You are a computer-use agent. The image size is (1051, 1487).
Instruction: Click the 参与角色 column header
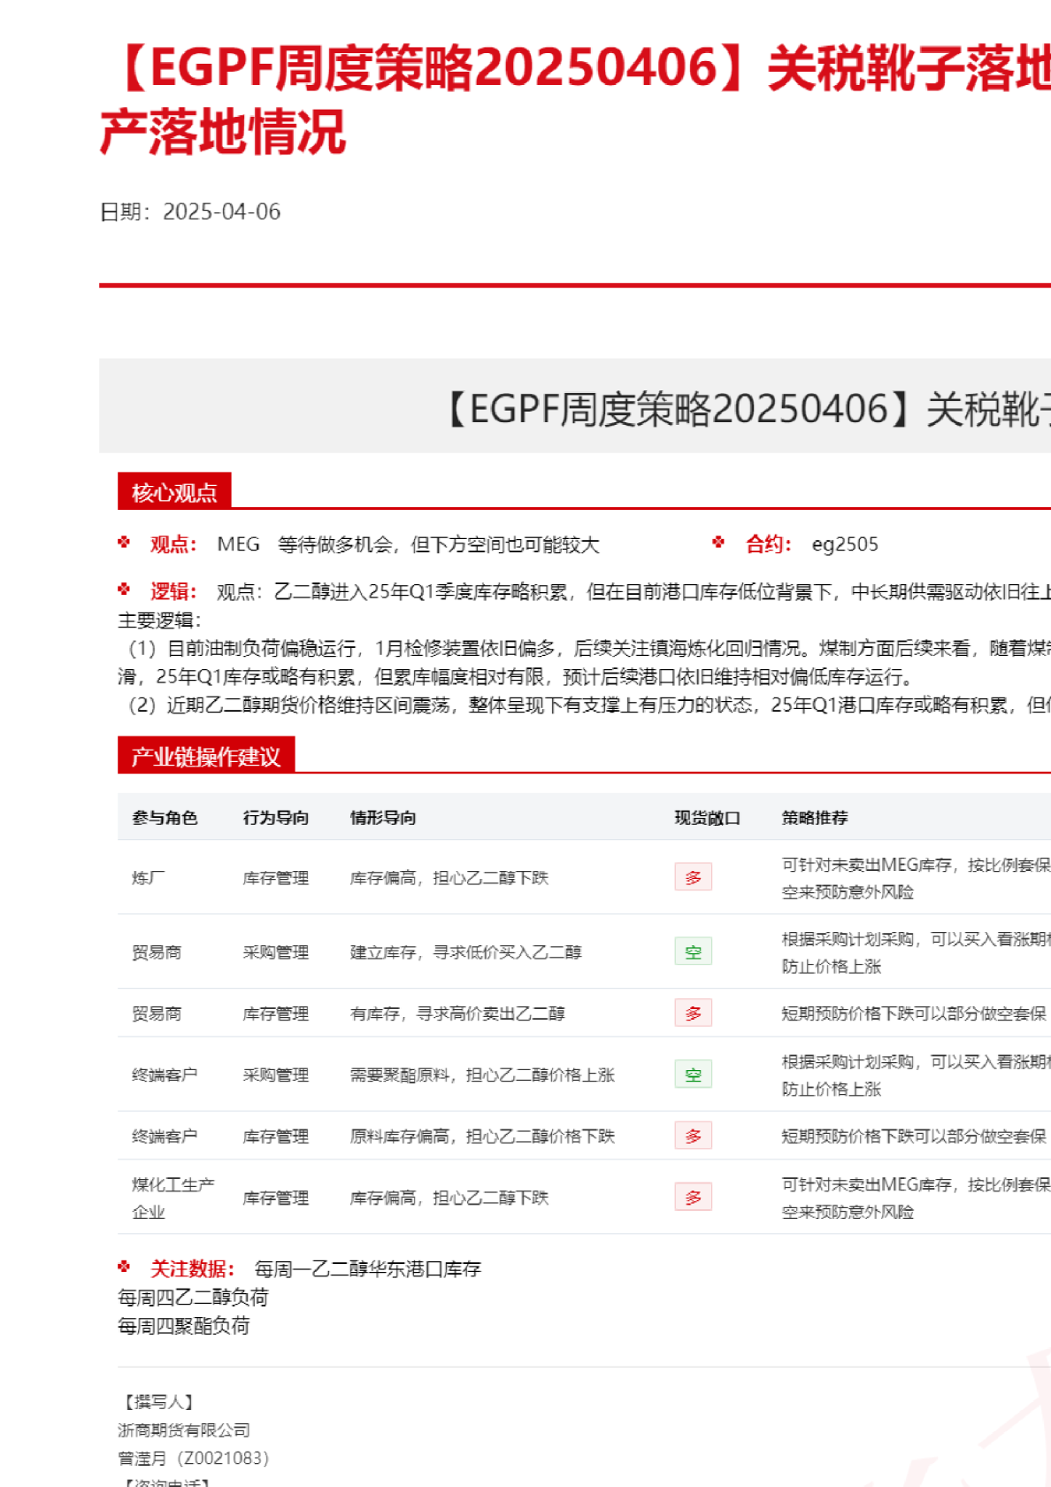pyautogui.click(x=165, y=818)
